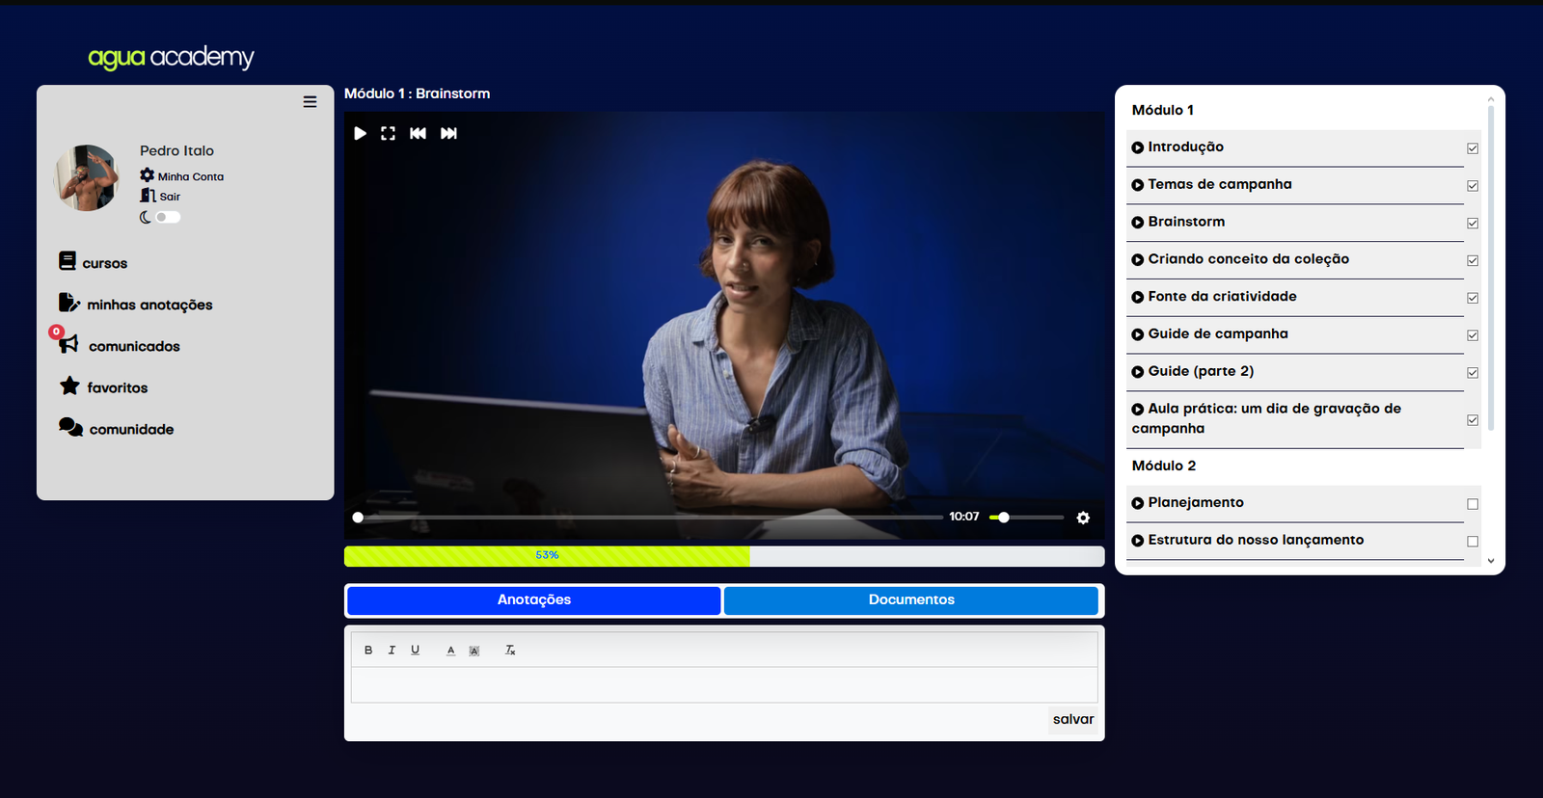Uncheck Aula prática completion checkbox

pos(1473,420)
